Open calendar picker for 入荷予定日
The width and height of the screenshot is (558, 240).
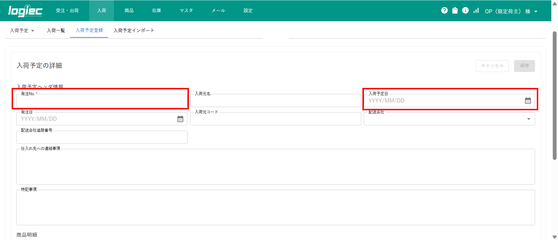[x=528, y=101]
